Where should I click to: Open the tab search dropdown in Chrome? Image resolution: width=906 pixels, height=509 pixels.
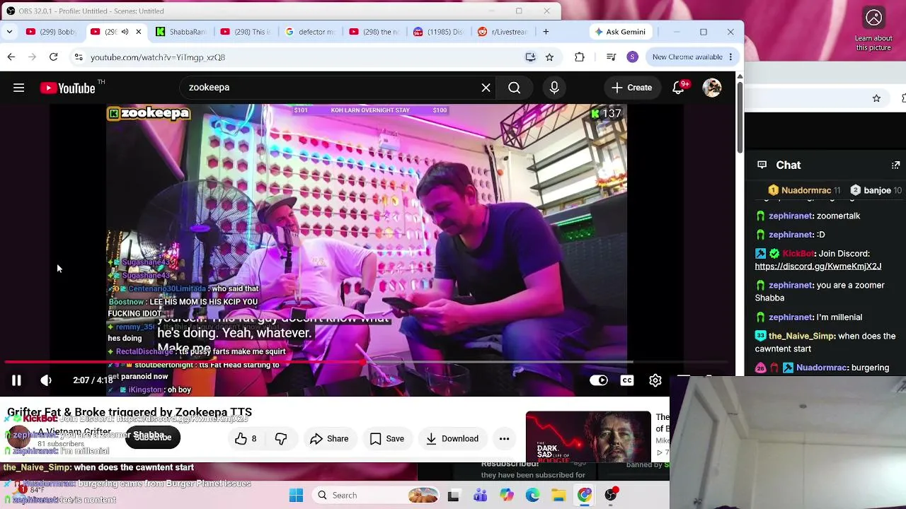(x=9, y=32)
